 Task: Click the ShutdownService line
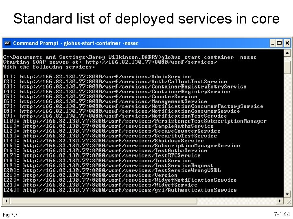coord(103,141)
